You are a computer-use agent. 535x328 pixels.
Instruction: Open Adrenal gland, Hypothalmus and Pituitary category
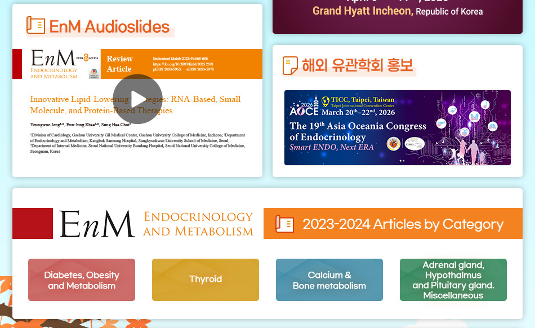coord(453,280)
